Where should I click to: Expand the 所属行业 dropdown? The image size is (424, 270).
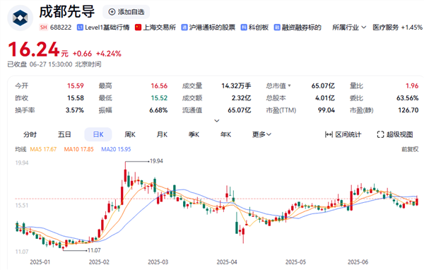pyautogui.click(x=349, y=28)
